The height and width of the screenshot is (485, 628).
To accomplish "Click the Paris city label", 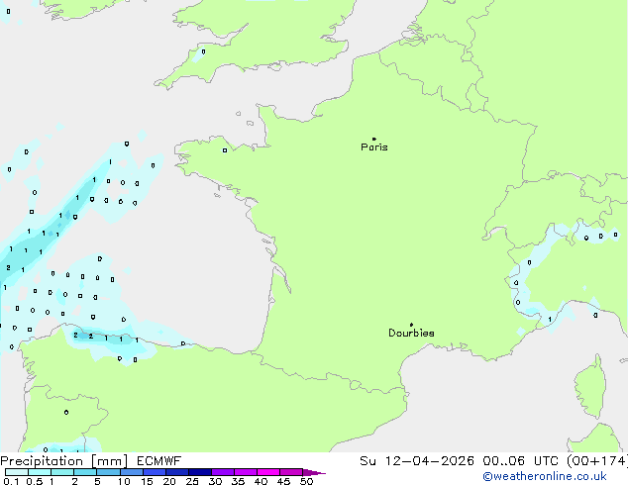I will tap(374, 147).
